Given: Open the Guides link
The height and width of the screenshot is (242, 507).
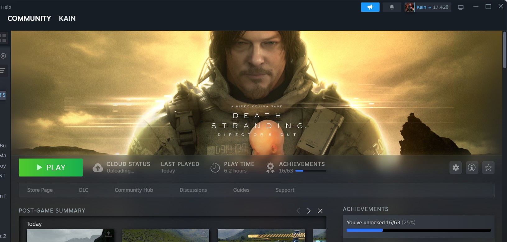Looking at the screenshot, I should coord(241,190).
